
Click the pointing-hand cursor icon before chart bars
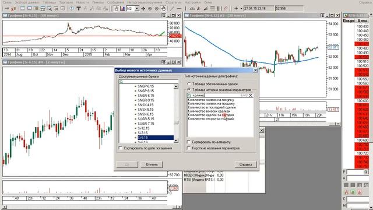[116, 9]
